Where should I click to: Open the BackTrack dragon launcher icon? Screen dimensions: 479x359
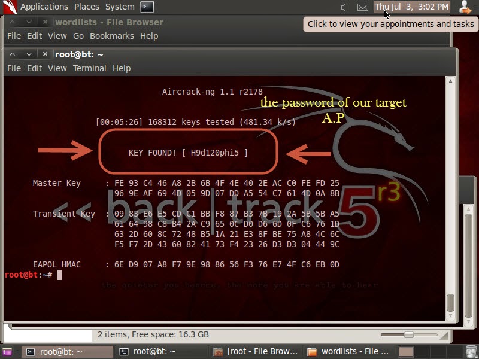click(10, 7)
